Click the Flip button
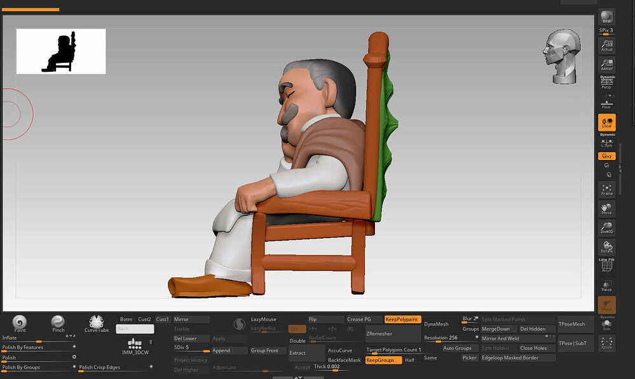Viewport: 635px width, 379px height. pos(326,319)
